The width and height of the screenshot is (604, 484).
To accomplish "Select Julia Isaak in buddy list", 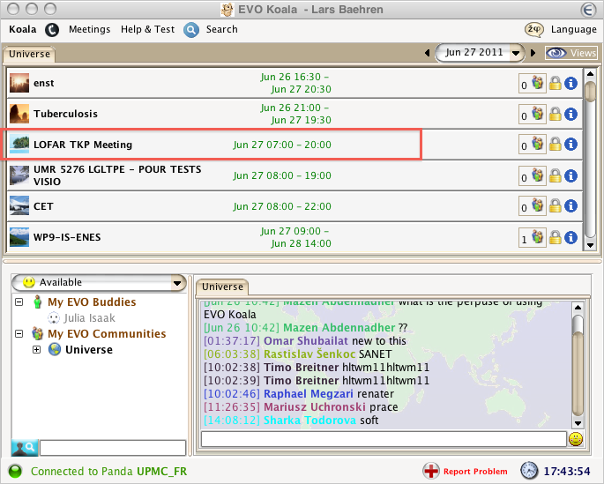I will click(89, 318).
